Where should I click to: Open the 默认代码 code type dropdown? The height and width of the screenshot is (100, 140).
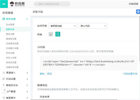(93, 26)
